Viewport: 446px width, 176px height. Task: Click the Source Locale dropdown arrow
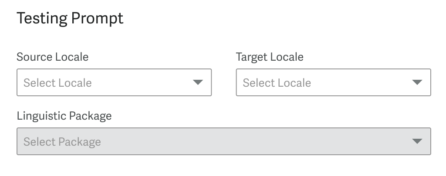click(x=198, y=82)
